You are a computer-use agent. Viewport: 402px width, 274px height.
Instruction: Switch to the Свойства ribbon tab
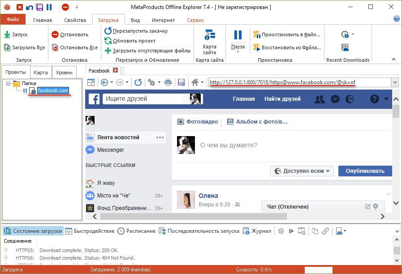75,20
